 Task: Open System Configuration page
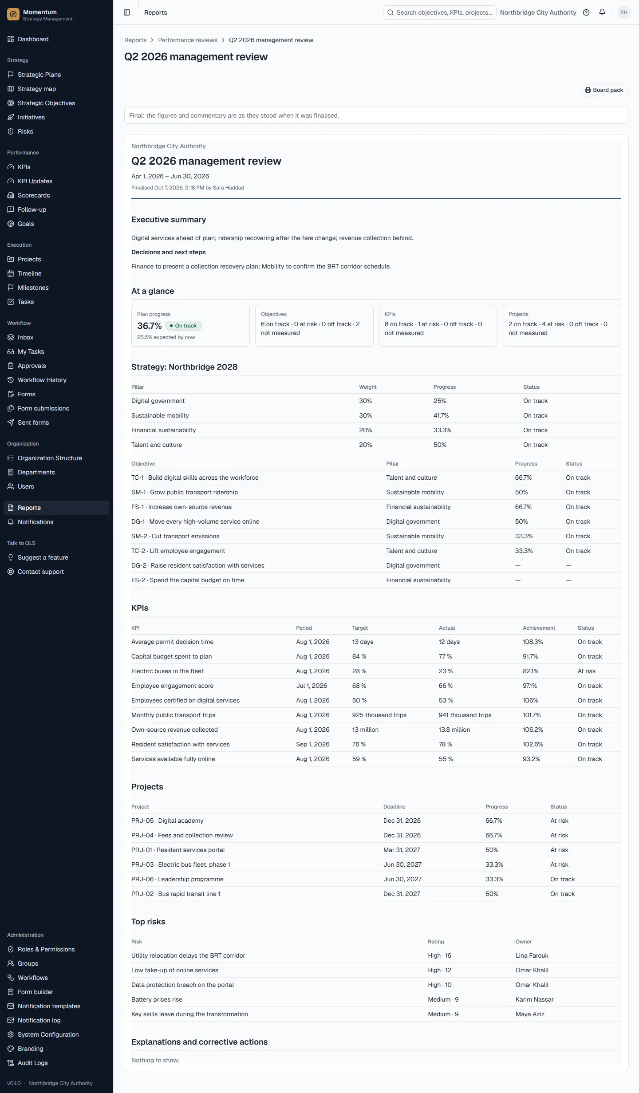pyautogui.click(x=56, y=1034)
